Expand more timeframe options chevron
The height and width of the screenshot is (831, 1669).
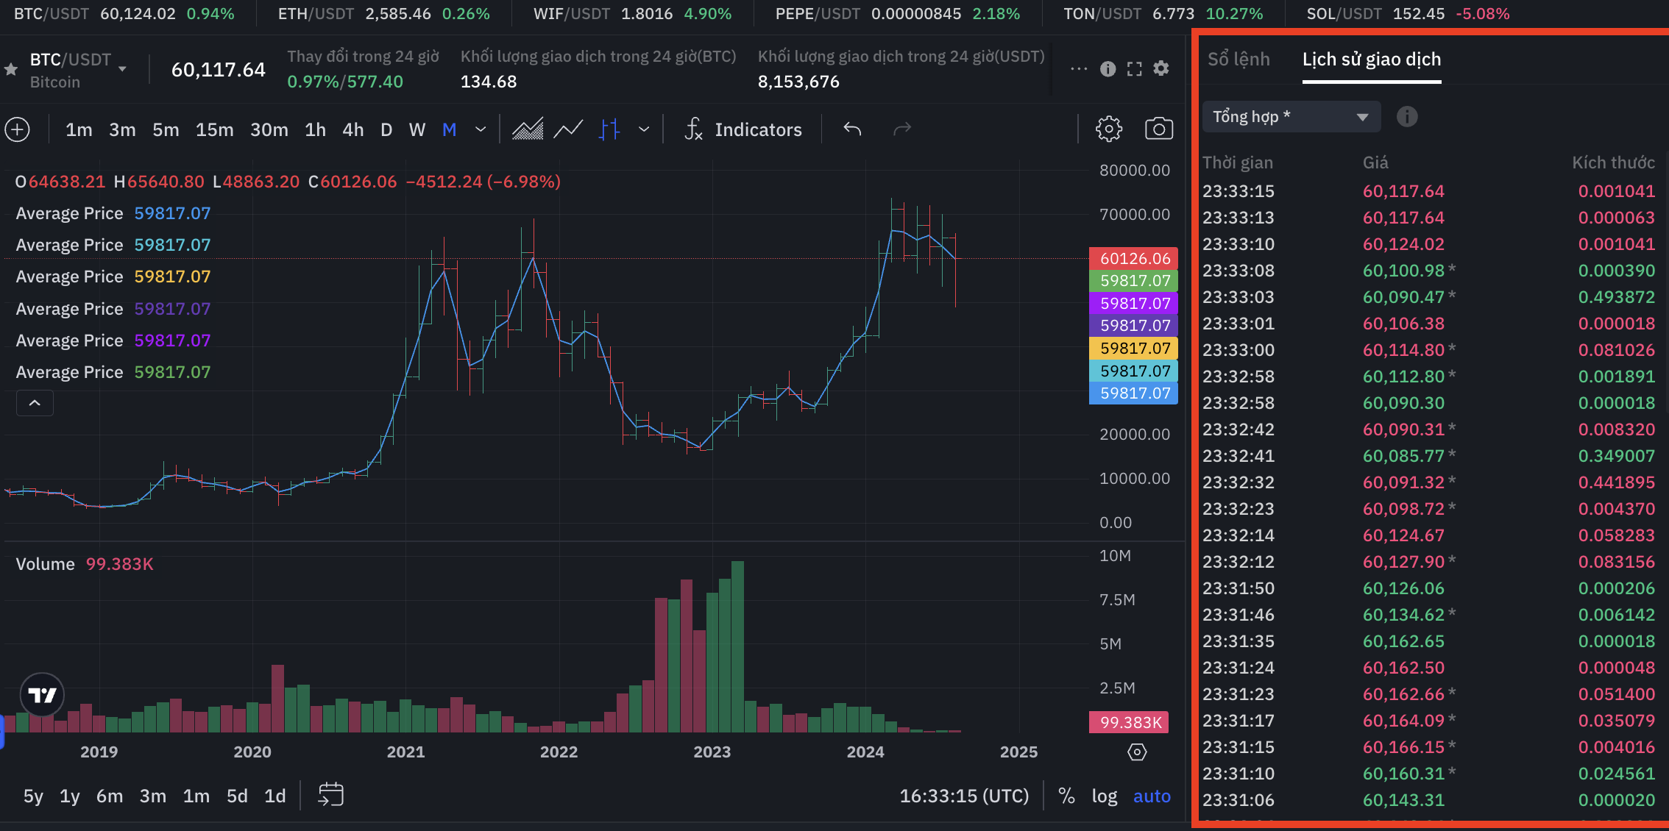tap(481, 130)
